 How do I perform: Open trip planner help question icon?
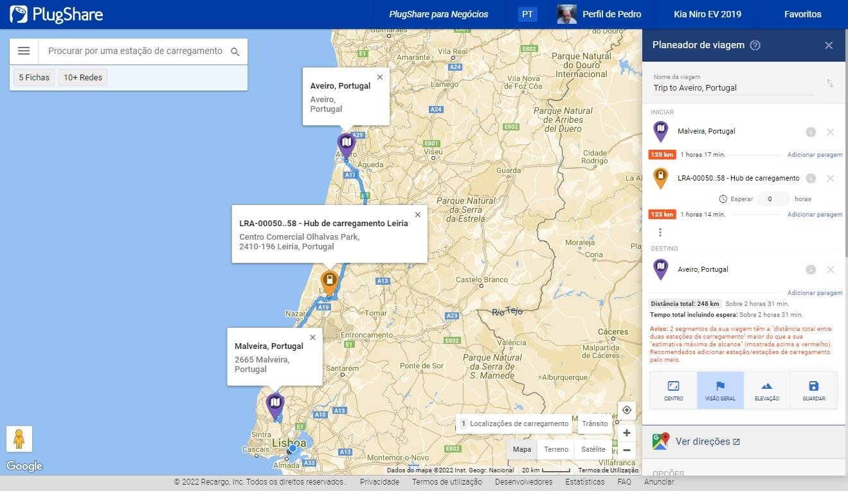(x=755, y=46)
